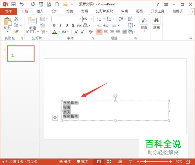The width and height of the screenshot is (195, 165).
Task: Fit slide to current window icon
Action: [x=188, y=162]
